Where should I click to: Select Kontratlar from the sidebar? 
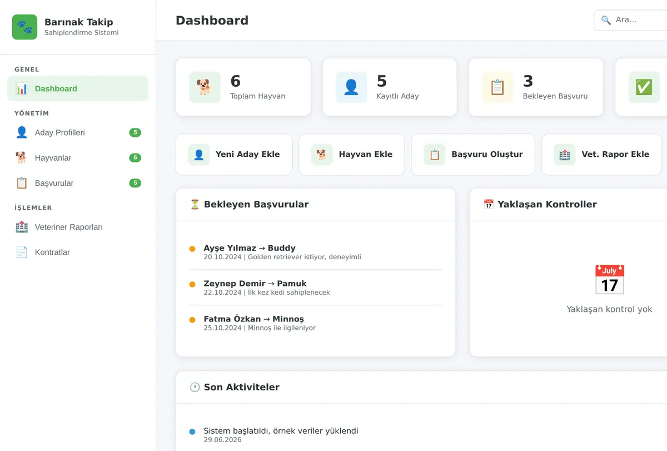78,252
